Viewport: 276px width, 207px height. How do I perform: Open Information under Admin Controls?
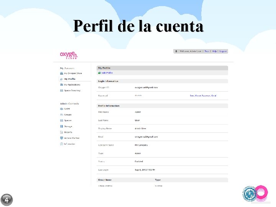tap(69, 144)
